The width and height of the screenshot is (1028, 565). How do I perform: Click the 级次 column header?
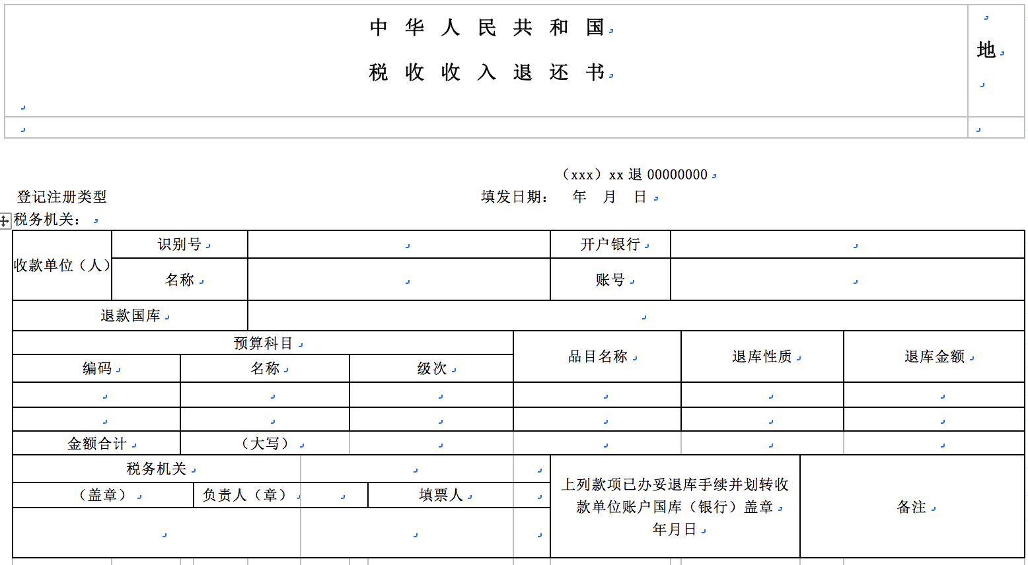tap(431, 368)
